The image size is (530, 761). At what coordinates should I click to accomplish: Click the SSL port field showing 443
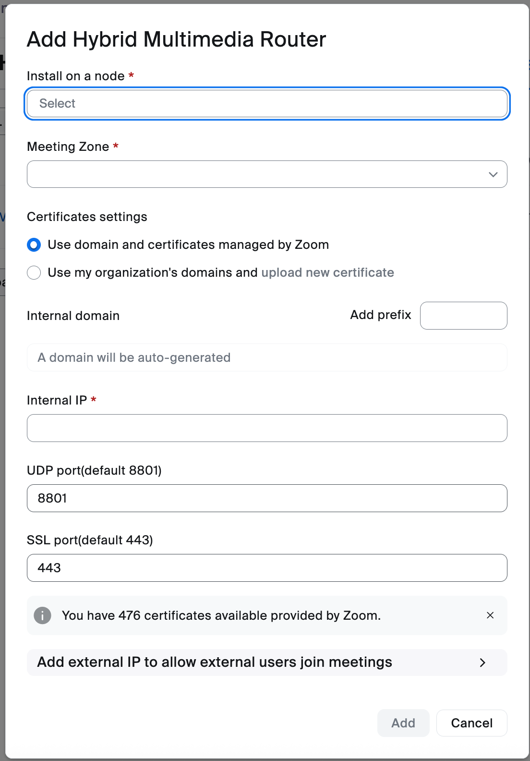(x=267, y=568)
